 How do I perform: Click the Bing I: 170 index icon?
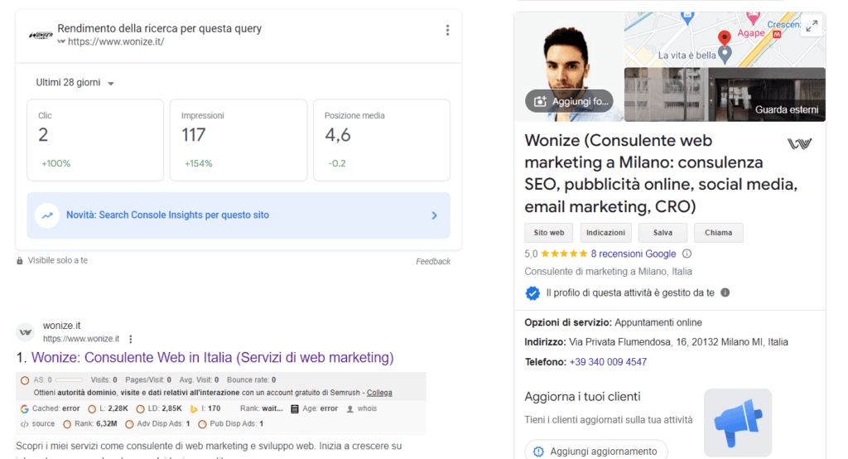194,409
